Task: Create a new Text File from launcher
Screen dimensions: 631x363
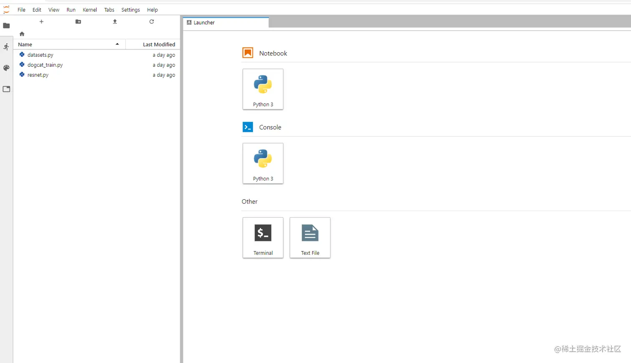Action: [x=310, y=238]
